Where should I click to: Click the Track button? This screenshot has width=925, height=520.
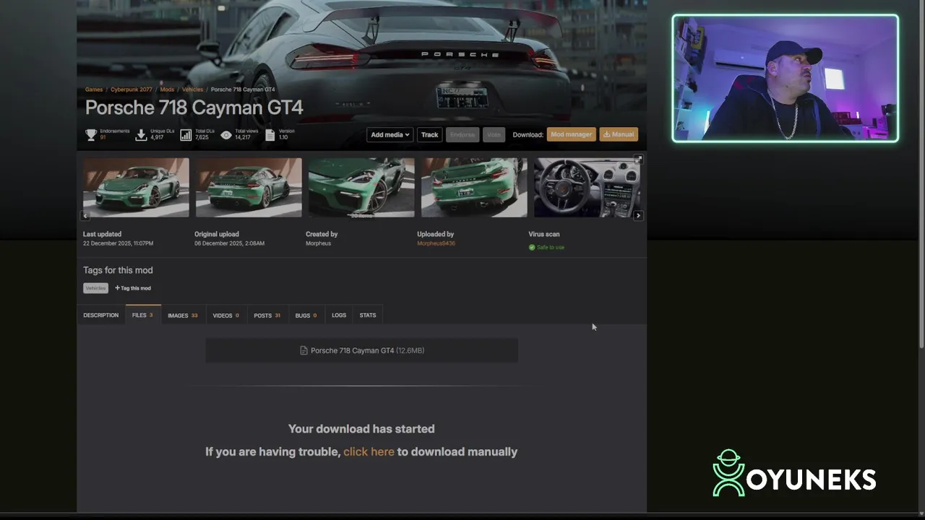point(429,134)
